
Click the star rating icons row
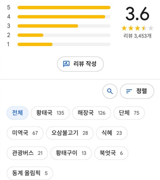tap(137, 28)
